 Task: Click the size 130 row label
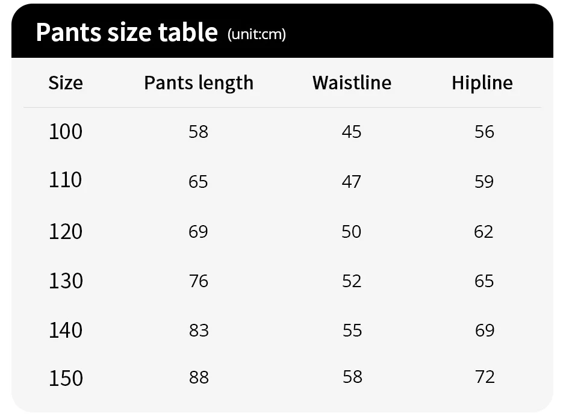66,281
